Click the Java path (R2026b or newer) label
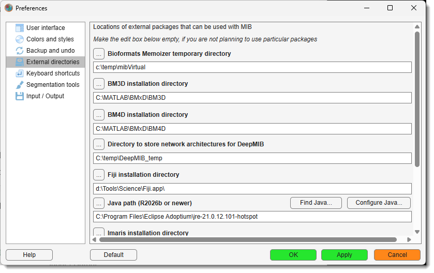 coord(149,203)
